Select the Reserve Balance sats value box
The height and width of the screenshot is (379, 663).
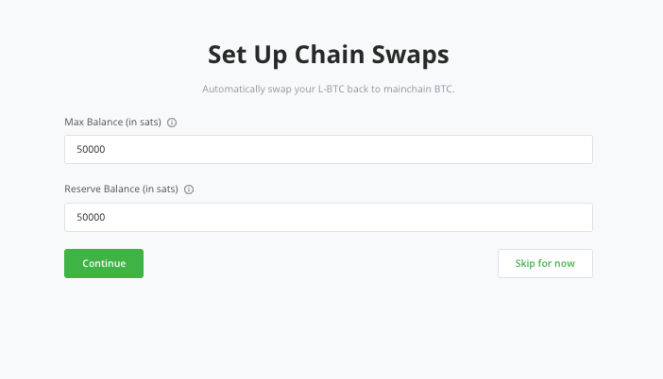coord(328,217)
